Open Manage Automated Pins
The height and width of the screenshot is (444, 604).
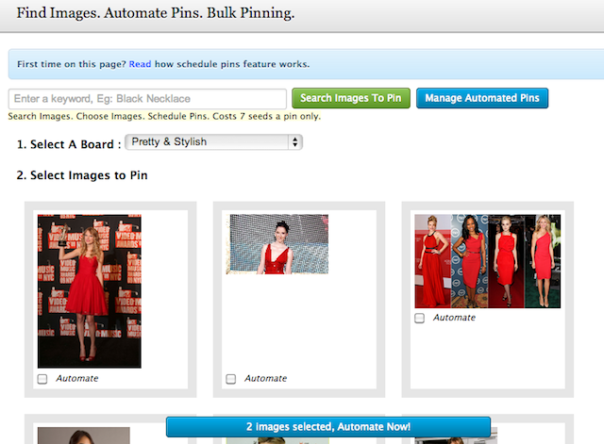coord(481,98)
